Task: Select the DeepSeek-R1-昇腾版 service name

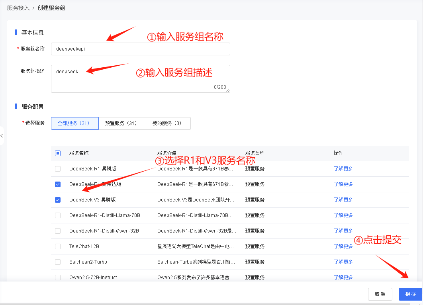Action: click(93, 169)
